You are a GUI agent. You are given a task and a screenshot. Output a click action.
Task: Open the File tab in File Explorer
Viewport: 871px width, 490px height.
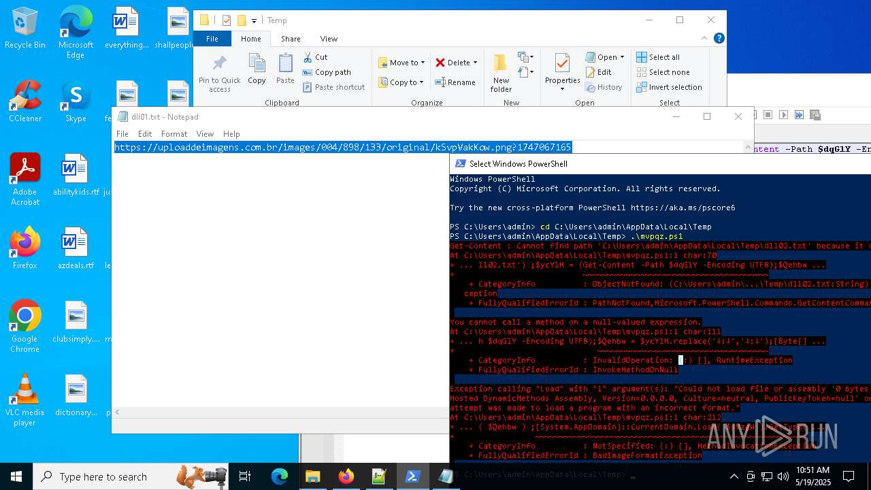(212, 39)
